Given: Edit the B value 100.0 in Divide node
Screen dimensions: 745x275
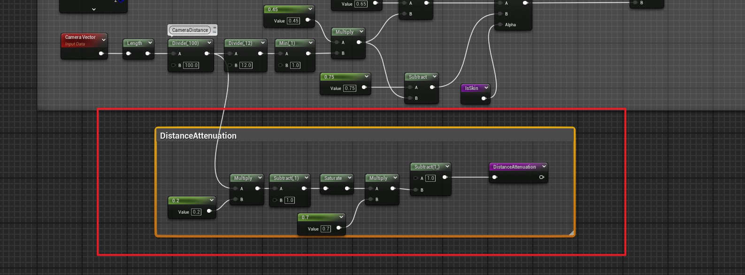Looking at the screenshot, I should click(x=191, y=65).
